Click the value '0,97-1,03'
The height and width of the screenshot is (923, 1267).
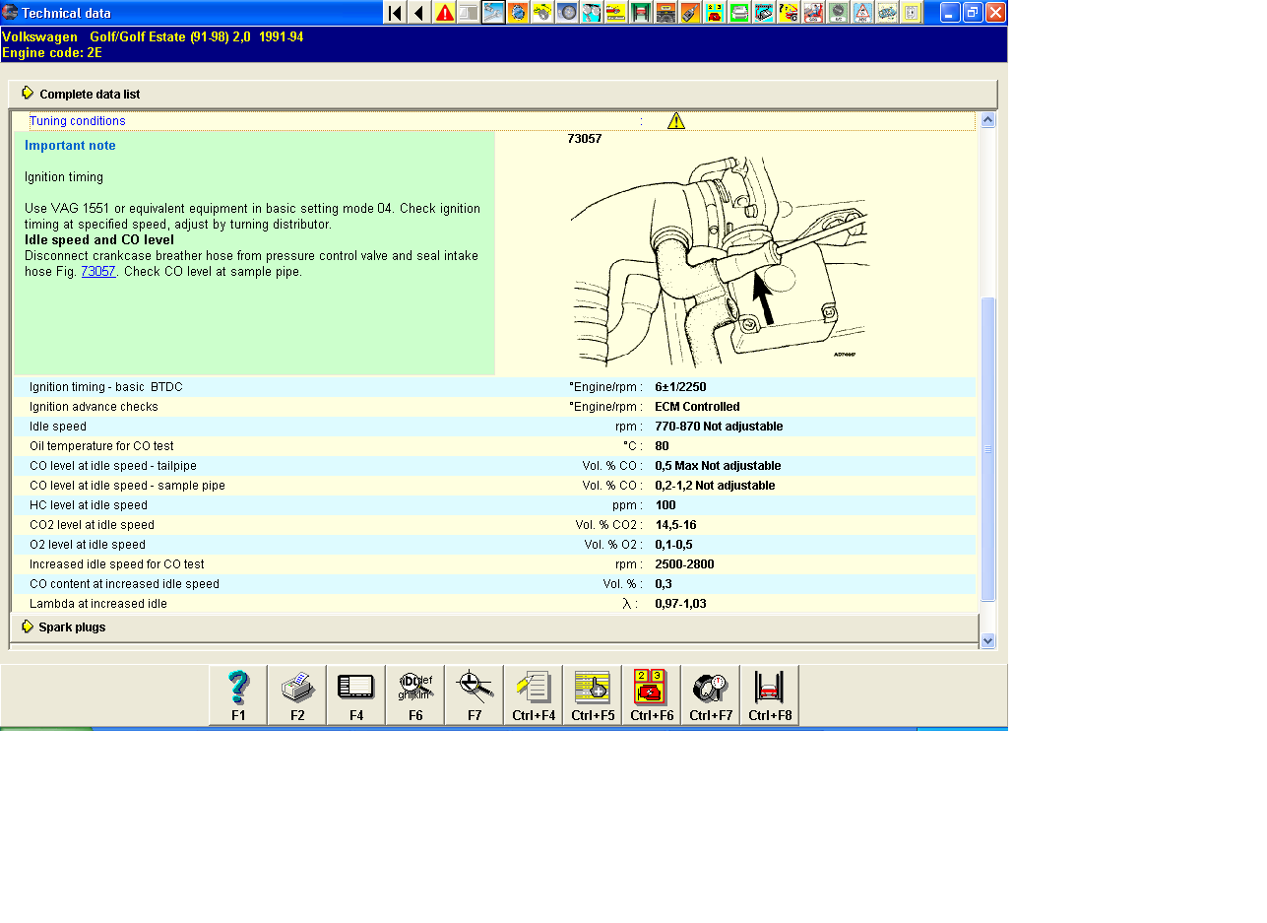680,604
